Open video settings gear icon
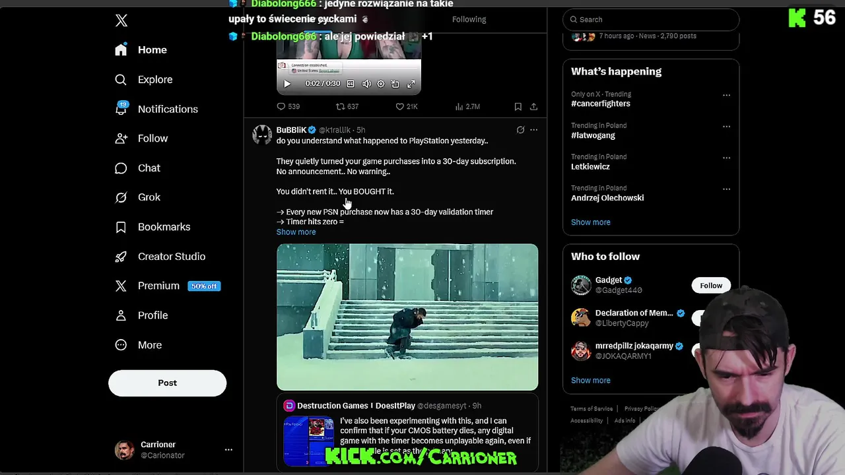This screenshot has width=845, height=475. [381, 84]
